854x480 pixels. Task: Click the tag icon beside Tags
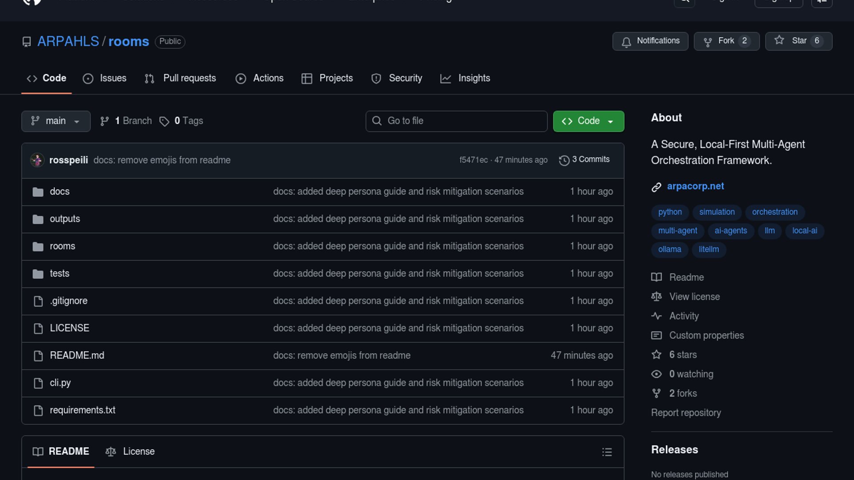(164, 121)
